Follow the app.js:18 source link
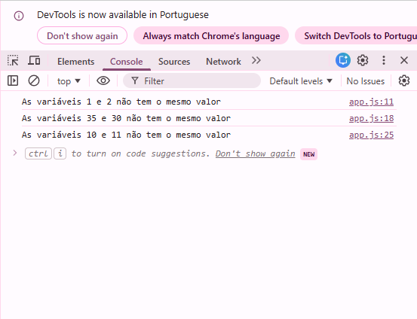The width and height of the screenshot is (417, 319). (371, 118)
